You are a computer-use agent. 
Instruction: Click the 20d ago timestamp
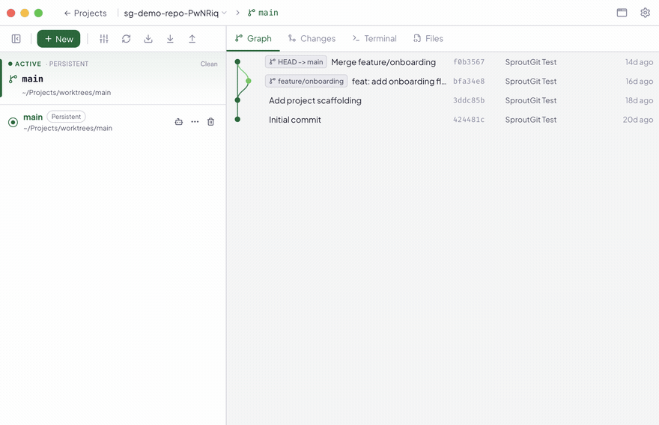637,120
